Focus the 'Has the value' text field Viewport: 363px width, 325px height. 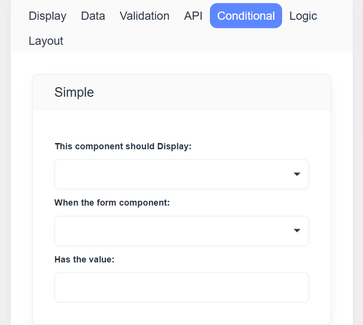pyautogui.click(x=181, y=287)
